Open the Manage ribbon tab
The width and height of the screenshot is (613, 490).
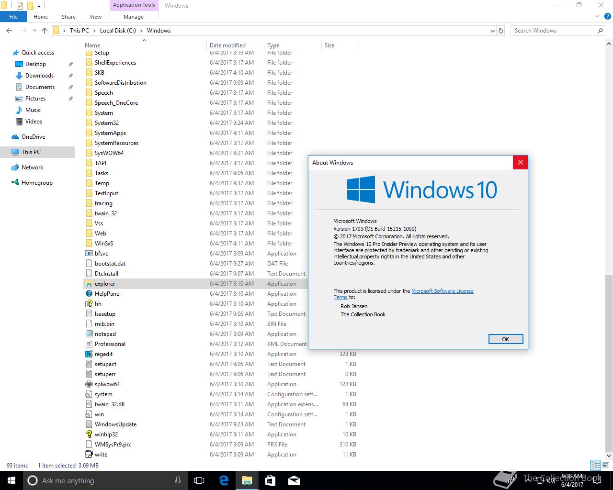pos(134,17)
